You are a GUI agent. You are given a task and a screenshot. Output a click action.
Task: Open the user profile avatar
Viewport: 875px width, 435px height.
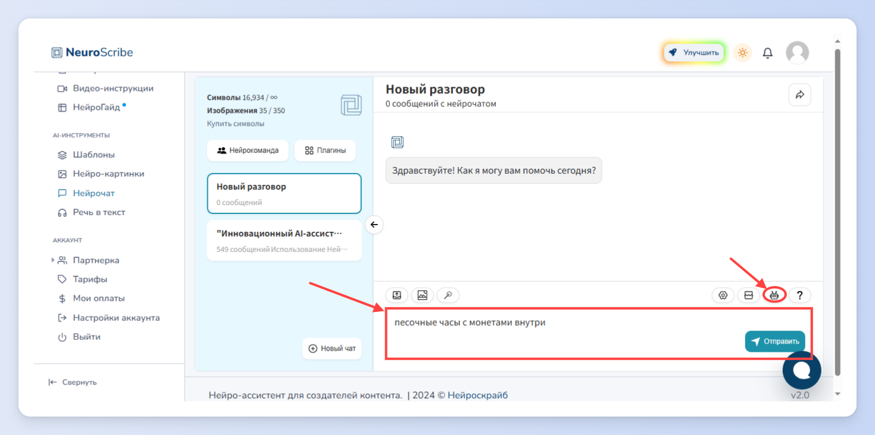tap(797, 53)
